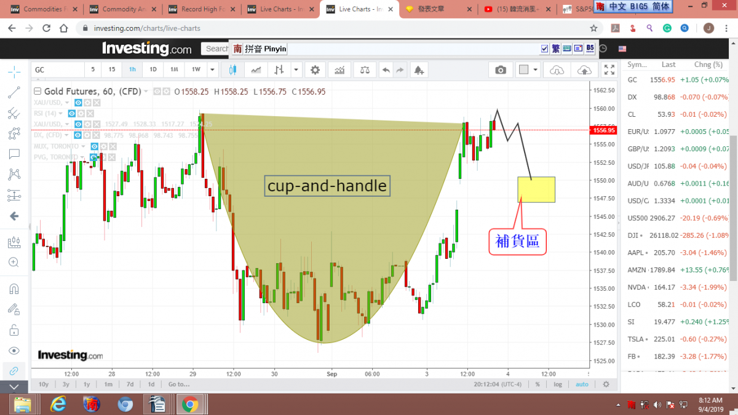Click the Investing.com logo
The width and height of the screenshot is (738, 415).
147,49
